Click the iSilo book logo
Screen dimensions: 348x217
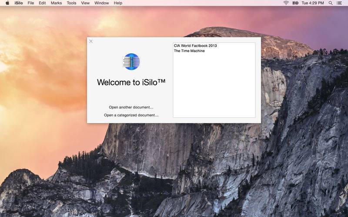click(131, 62)
